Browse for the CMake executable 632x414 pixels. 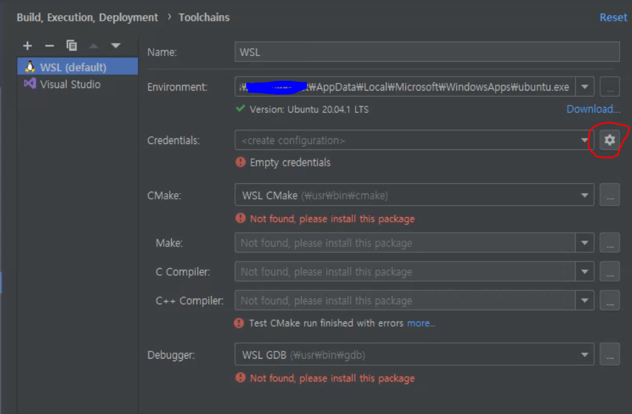pos(609,195)
